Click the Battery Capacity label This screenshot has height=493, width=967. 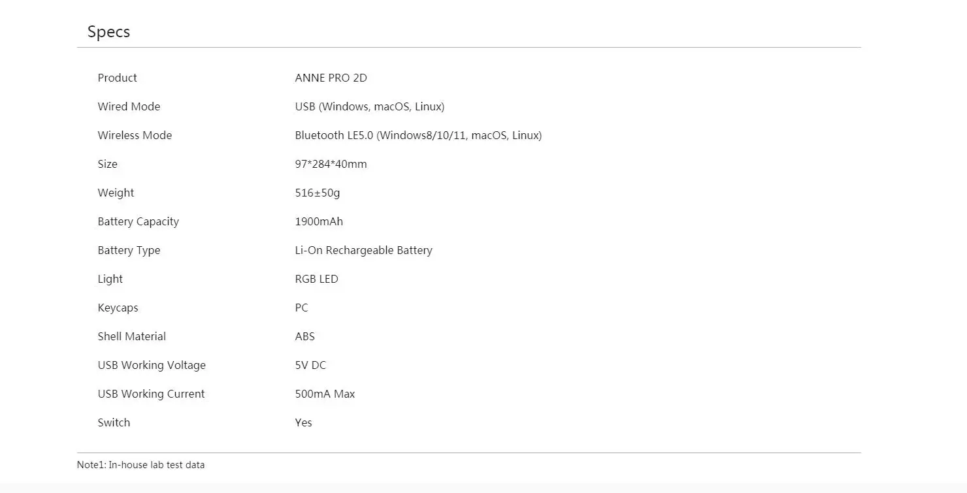(x=138, y=221)
